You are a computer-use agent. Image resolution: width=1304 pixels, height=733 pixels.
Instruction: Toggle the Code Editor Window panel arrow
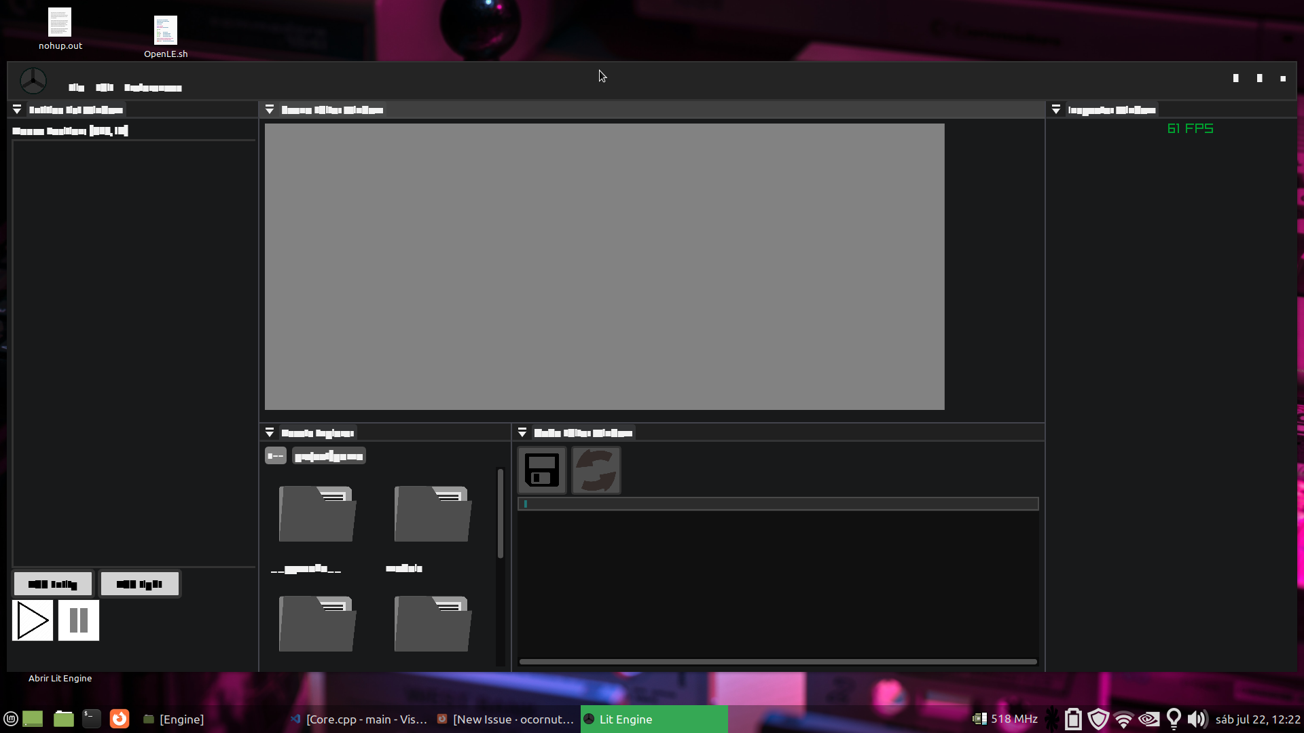522,432
